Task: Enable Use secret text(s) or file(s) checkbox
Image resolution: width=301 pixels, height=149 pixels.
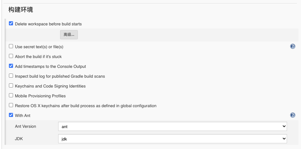Action: click(11, 46)
